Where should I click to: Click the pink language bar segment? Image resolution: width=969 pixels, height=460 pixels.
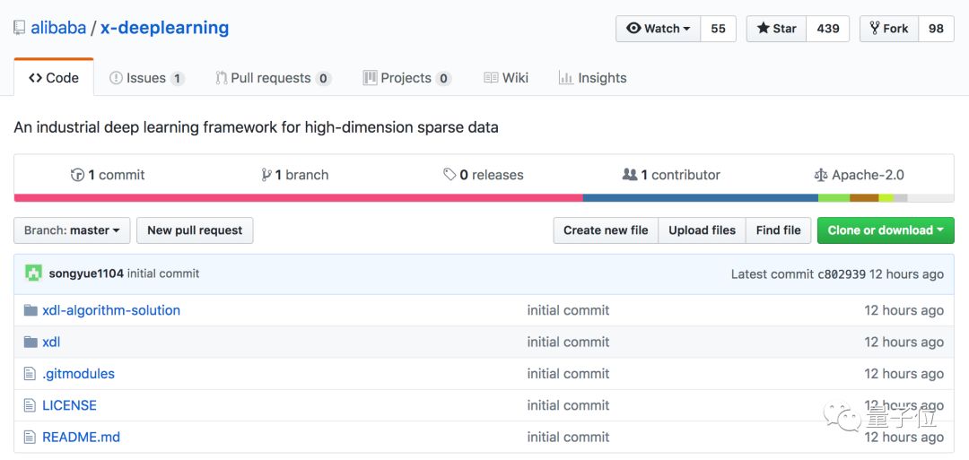click(299, 197)
